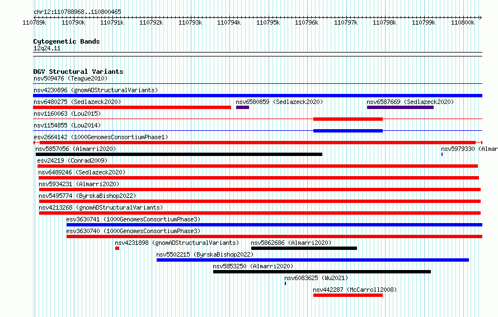The image size is (498, 317).
Task: Click the esv3630740 (1000GenomesConsortiumPhase3) label
Action: coord(133,231)
